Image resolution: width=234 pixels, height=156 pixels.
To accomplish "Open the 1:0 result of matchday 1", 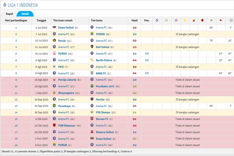I will (134, 28).
